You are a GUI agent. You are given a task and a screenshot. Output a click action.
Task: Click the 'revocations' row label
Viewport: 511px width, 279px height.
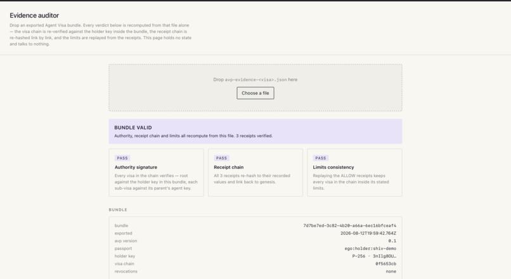[x=126, y=271]
